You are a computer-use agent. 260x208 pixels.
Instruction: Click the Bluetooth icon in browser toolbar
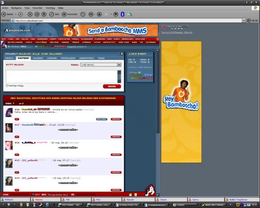point(122,14)
